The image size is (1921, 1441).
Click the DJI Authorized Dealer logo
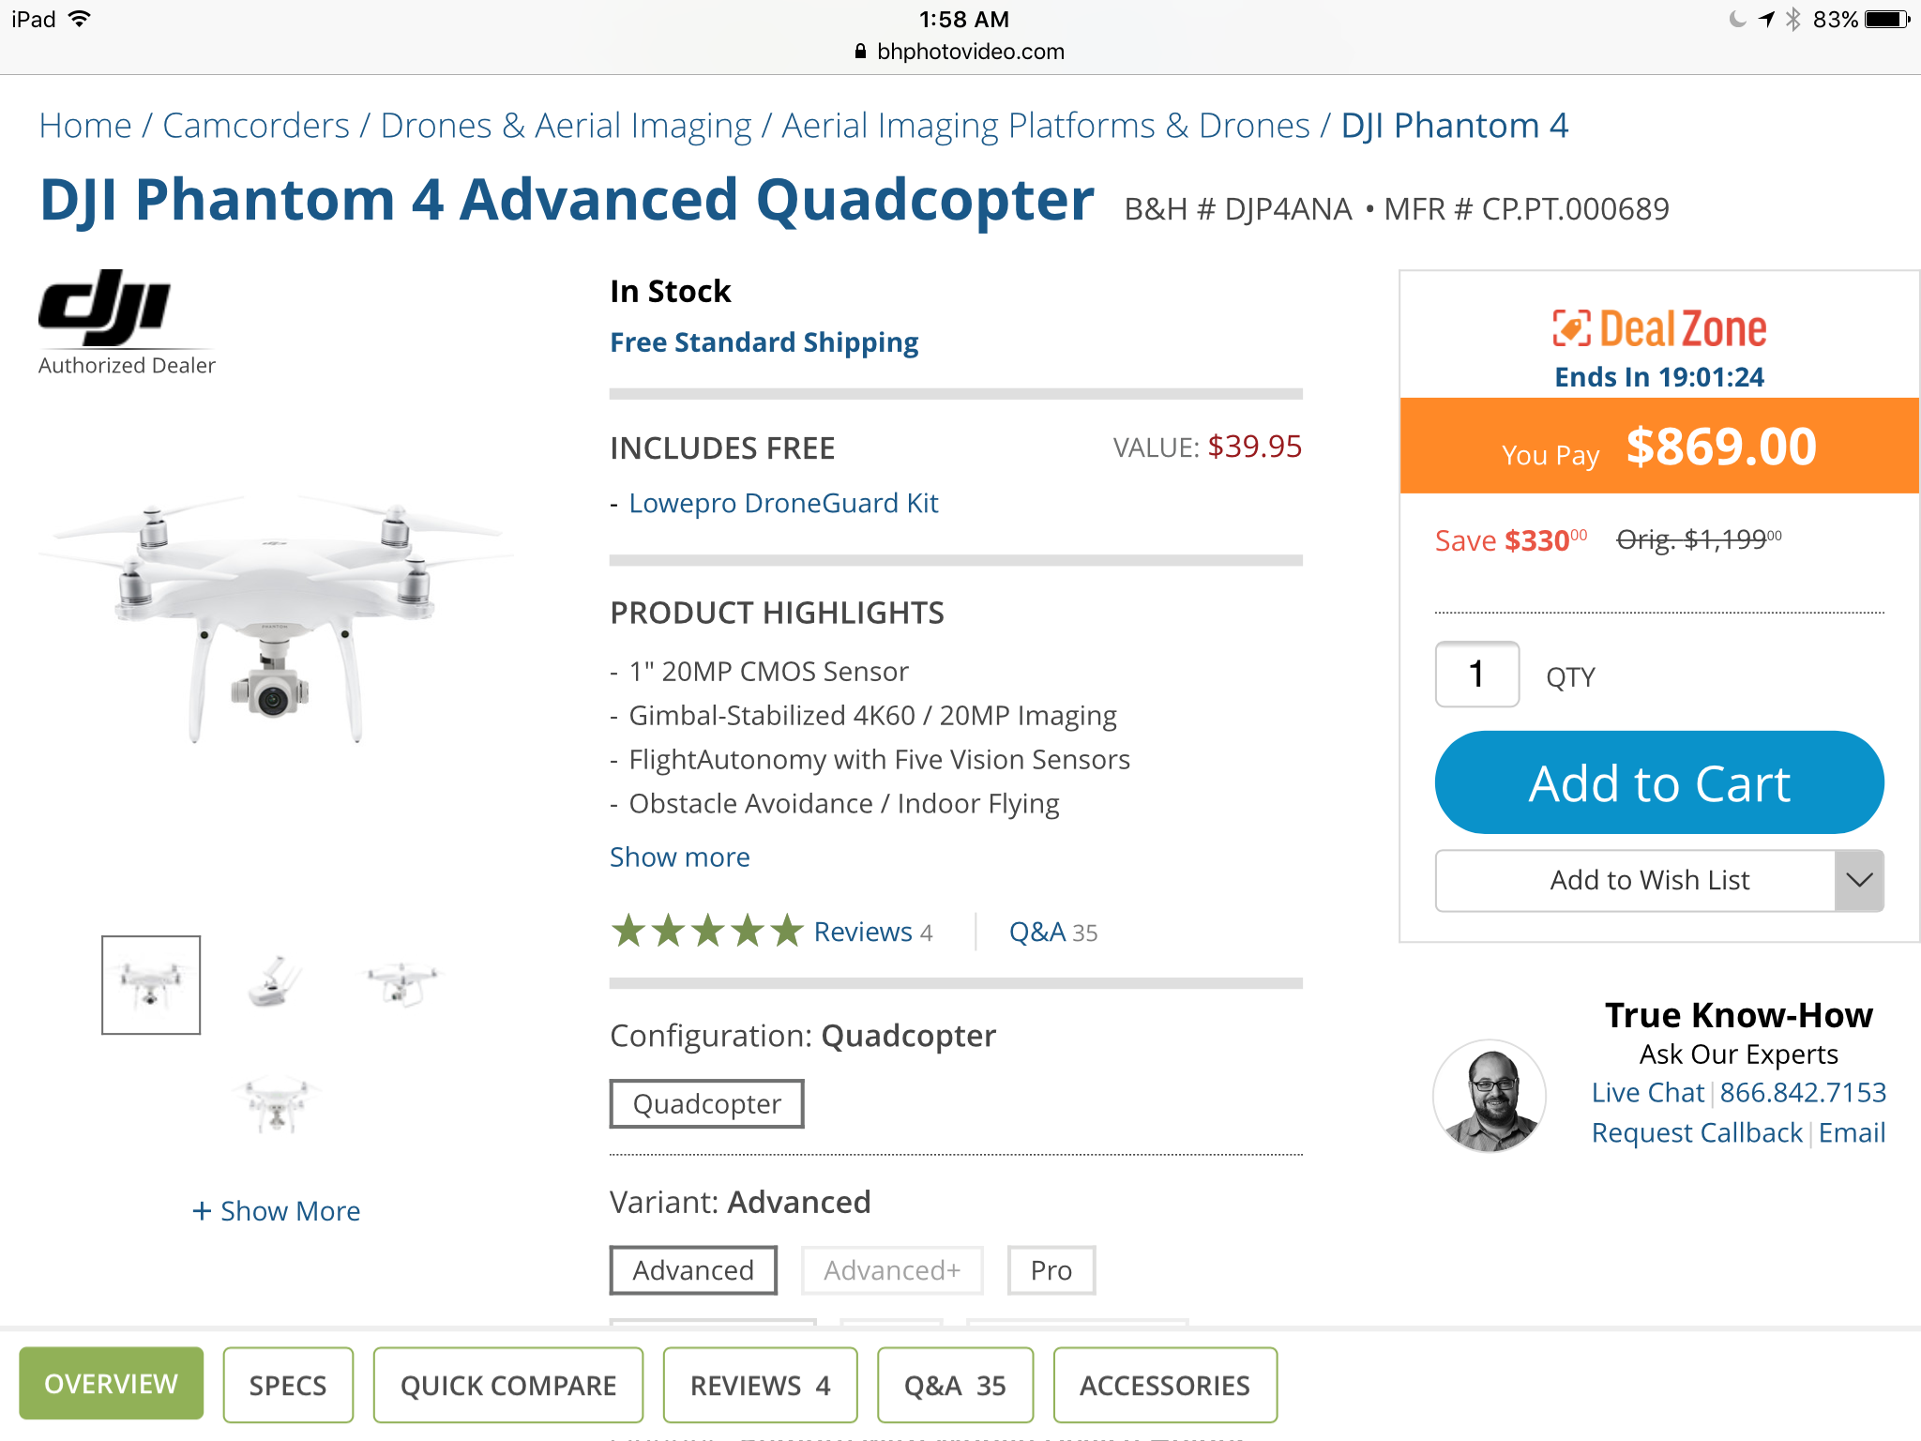point(127,324)
